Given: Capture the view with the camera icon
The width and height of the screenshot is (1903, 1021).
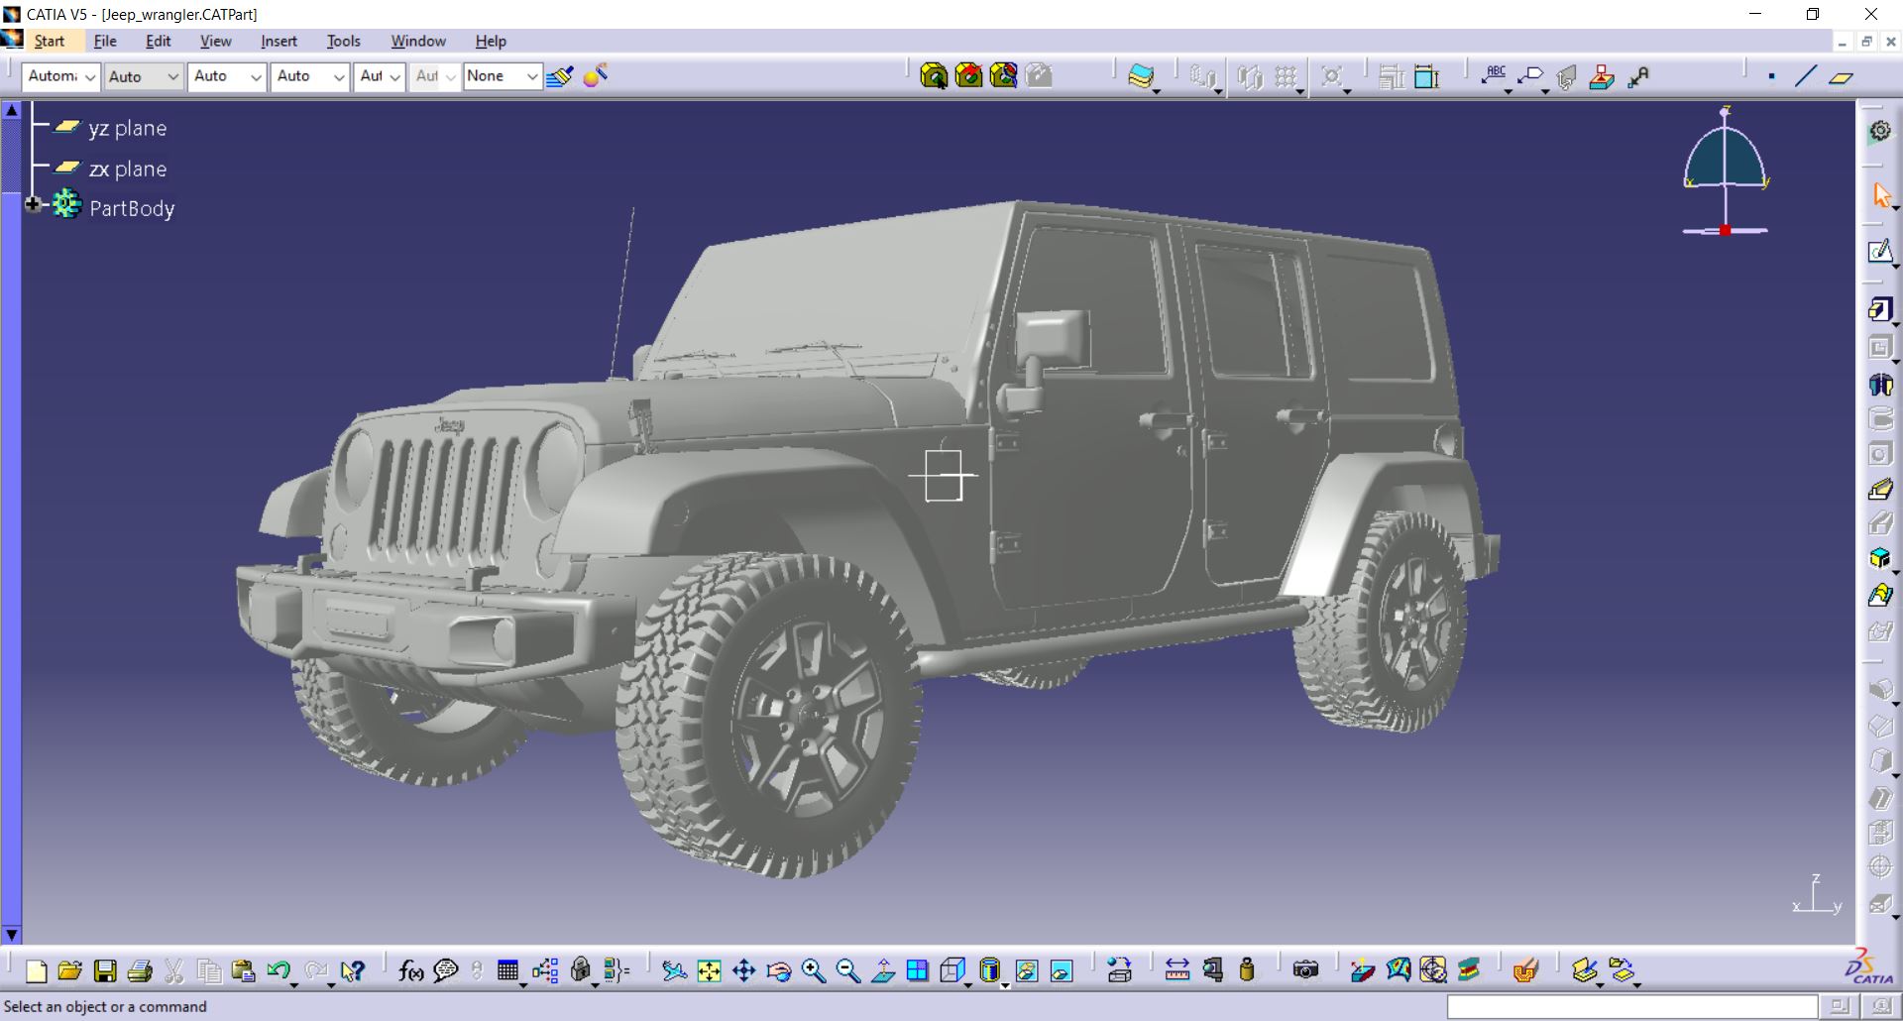Looking at the screenshot, I should point(1305,970).
